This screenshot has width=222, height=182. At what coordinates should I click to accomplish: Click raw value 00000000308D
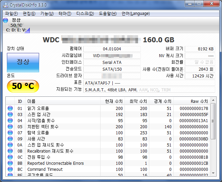coord(194,139)
